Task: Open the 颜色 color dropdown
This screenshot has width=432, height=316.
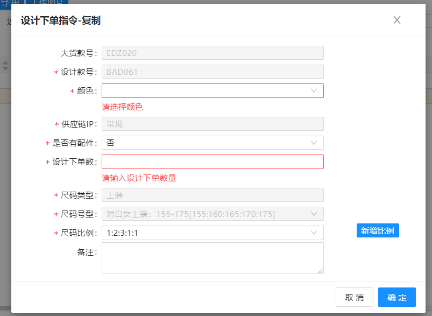Action: point(213,90)
